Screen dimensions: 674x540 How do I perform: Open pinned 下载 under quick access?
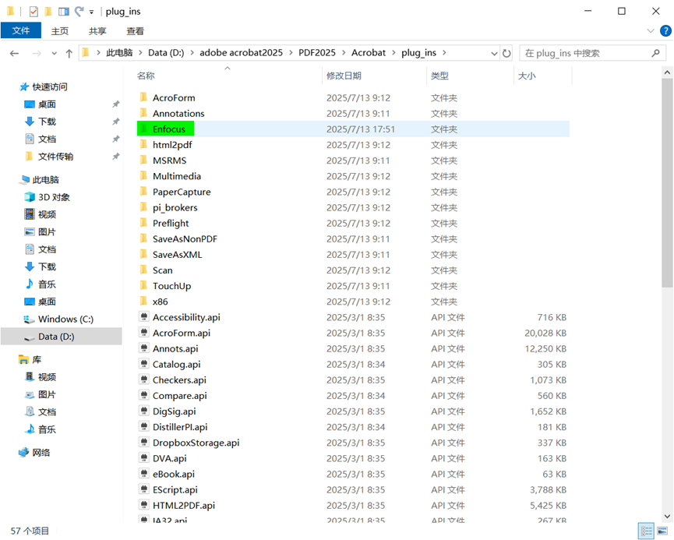coord(47,122)
